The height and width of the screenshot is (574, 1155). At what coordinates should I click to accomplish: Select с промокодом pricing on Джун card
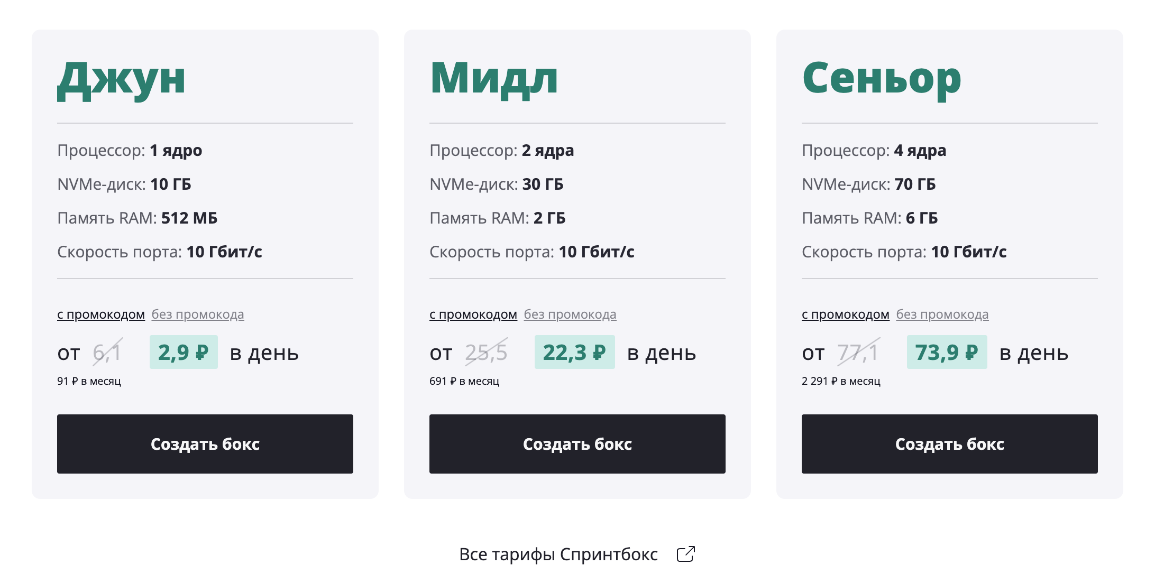point(100,313)
